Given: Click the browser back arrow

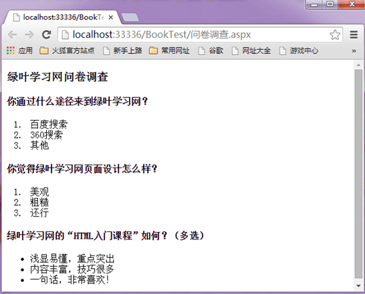Looking at the screenshot, I should (x=12, y=35).
